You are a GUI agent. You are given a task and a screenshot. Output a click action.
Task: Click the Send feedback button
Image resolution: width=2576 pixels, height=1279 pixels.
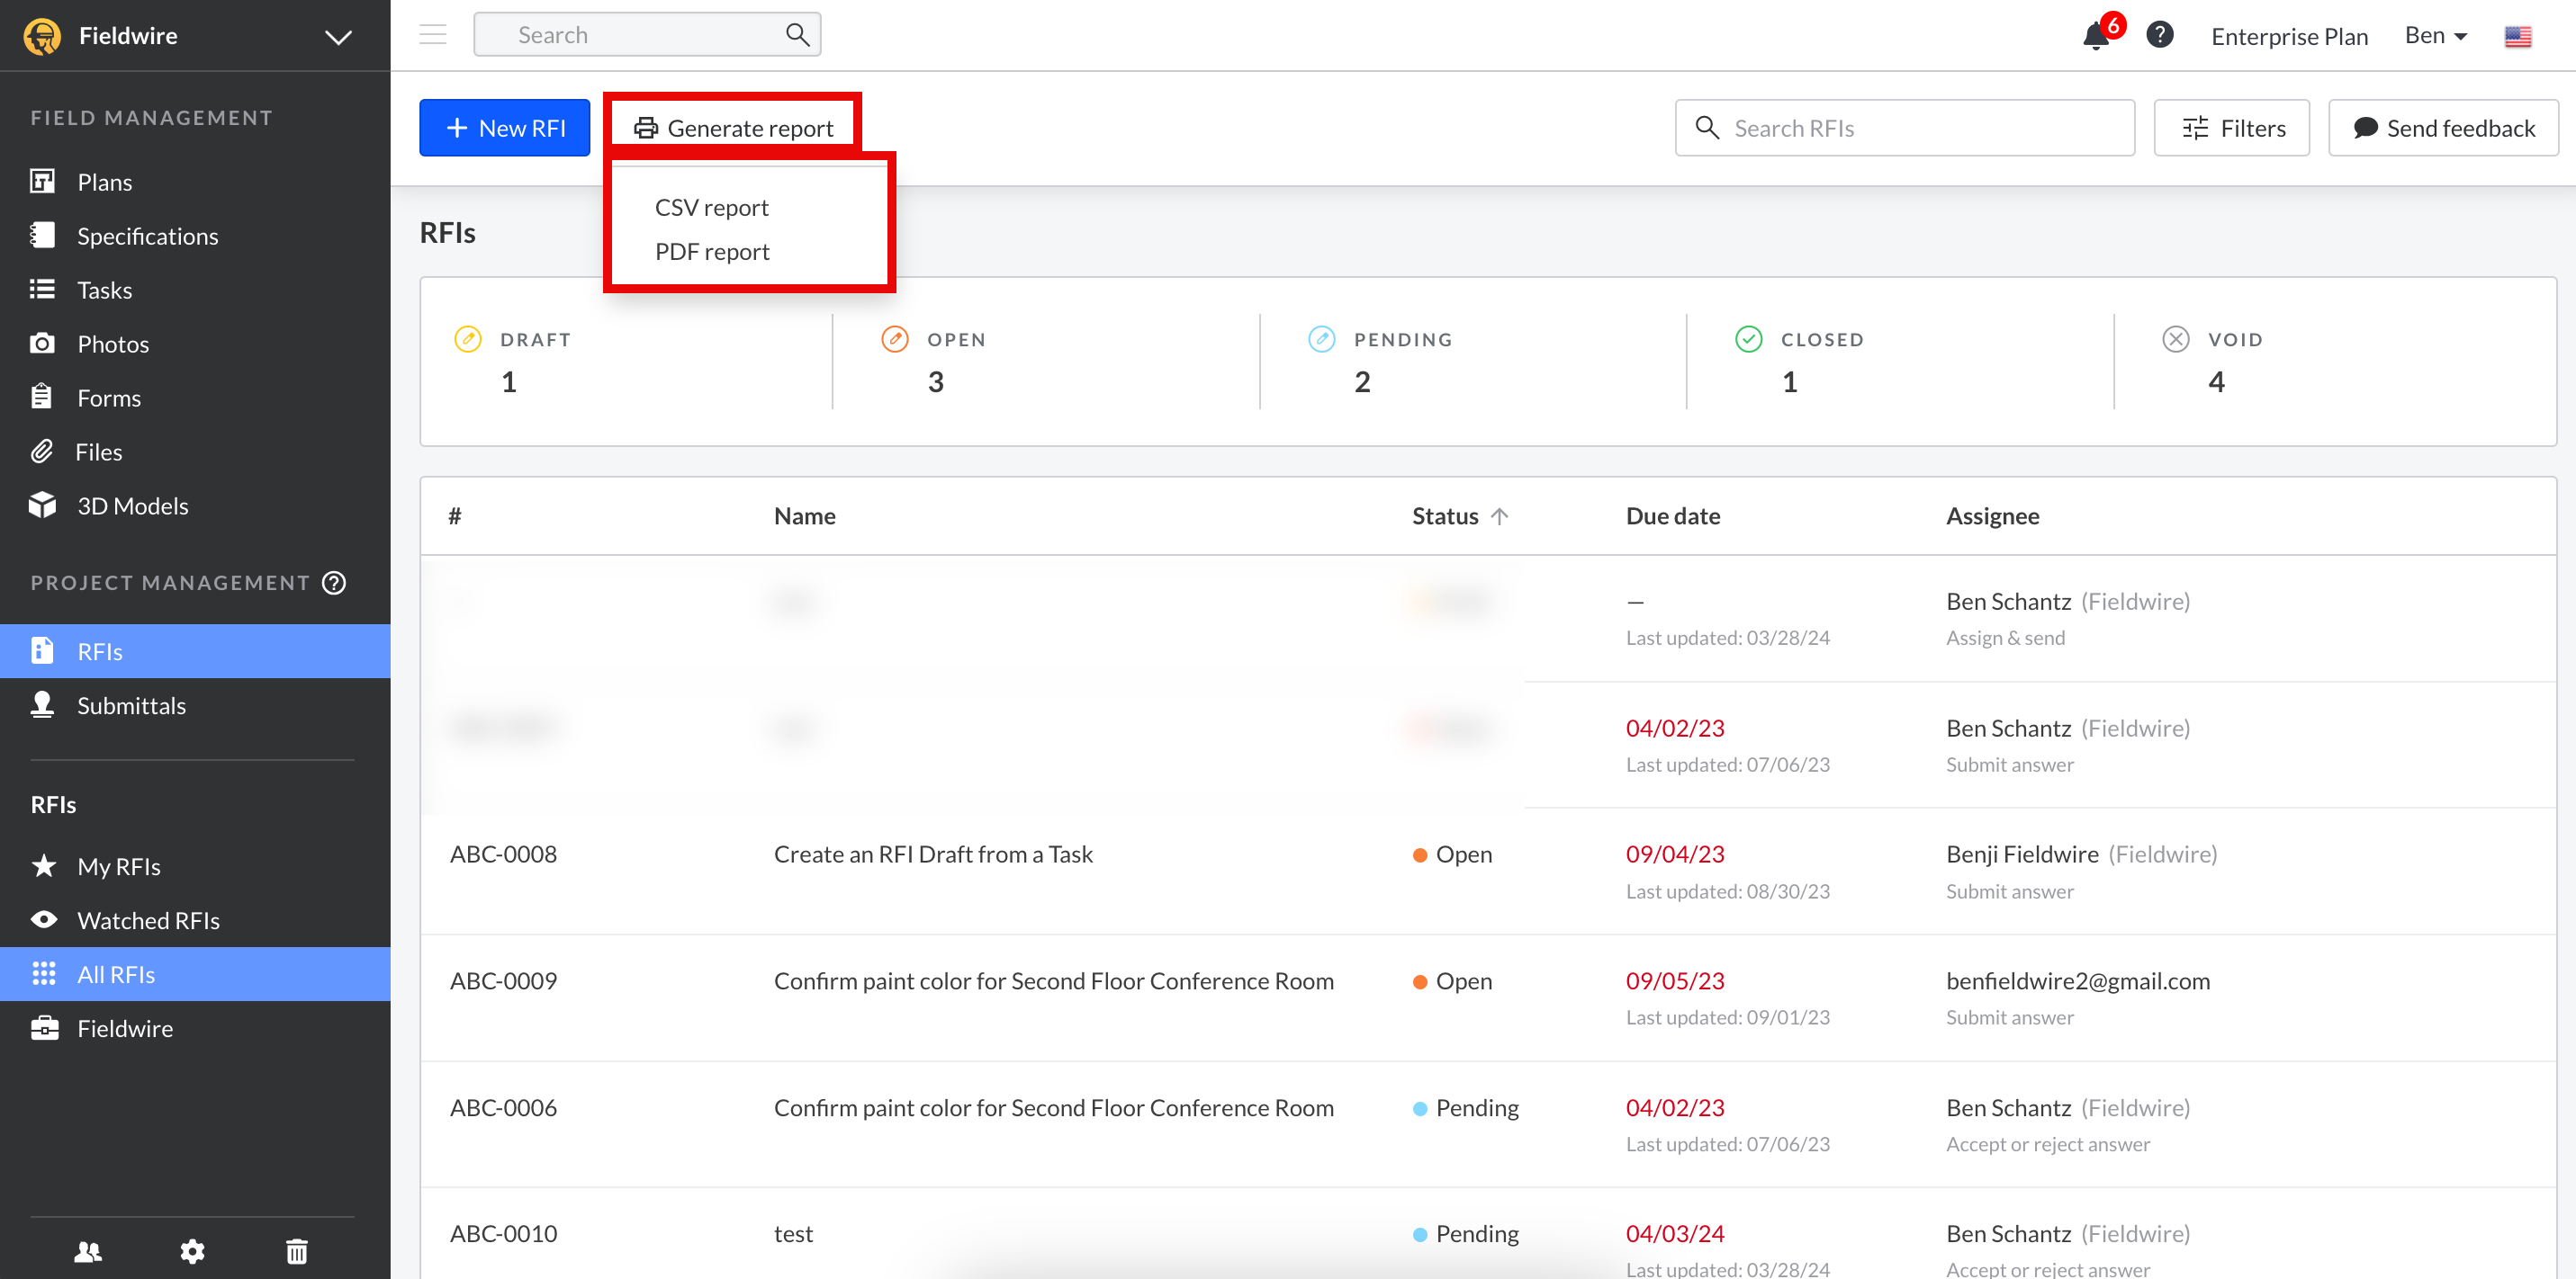pos(2442,128)
